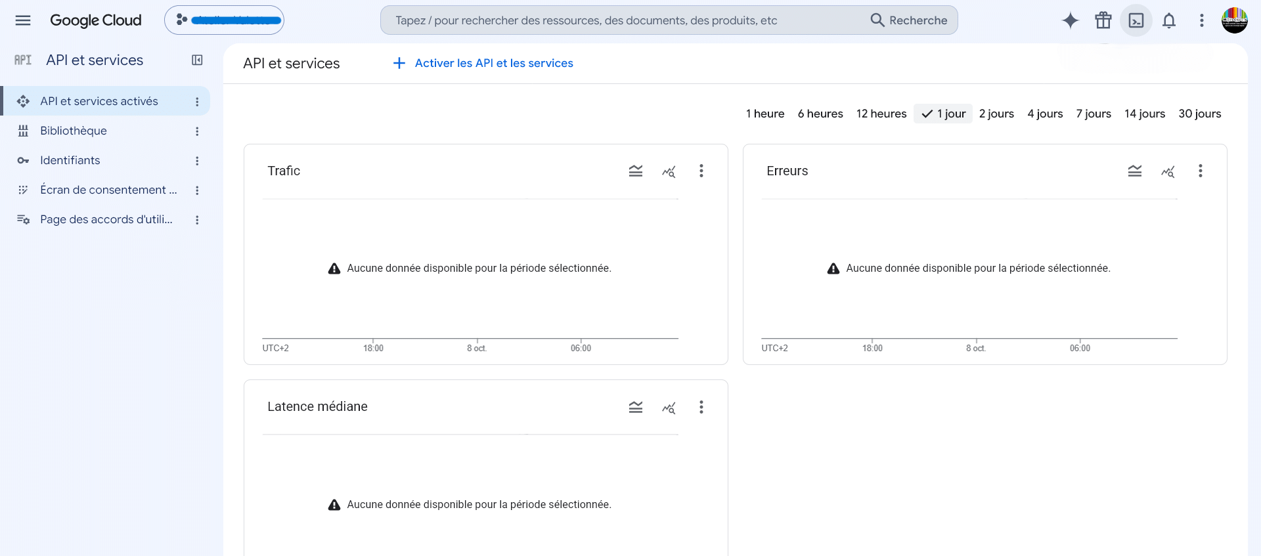This screenshot has height=556, width=1261.
Task: Click the search bar input field
Action: [x=624, y=20]
